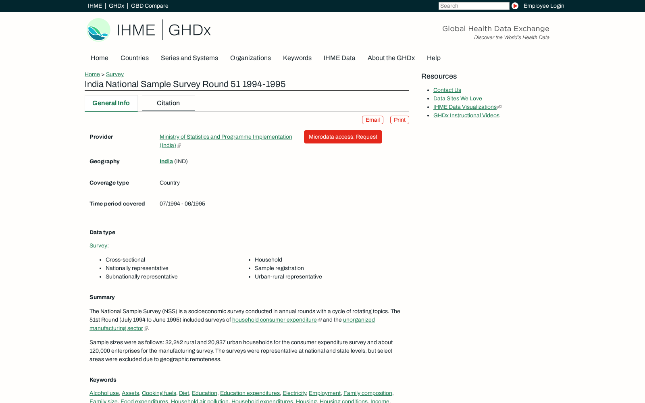Open Series and Systems menu

189,58
